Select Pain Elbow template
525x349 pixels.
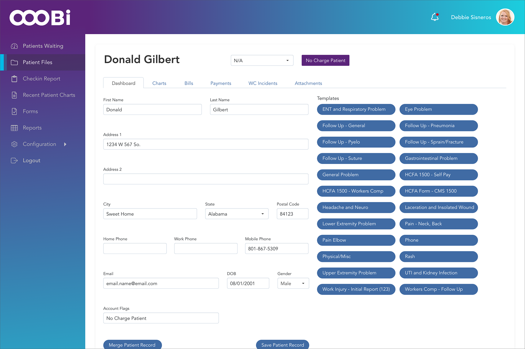point(356,240)
